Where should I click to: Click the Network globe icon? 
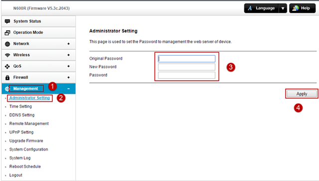click(7, 44)
